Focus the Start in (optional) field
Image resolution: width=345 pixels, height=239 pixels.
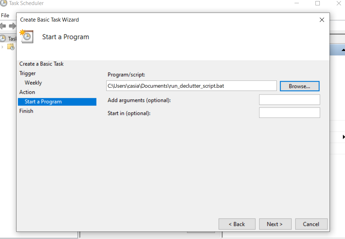[289, 113]
